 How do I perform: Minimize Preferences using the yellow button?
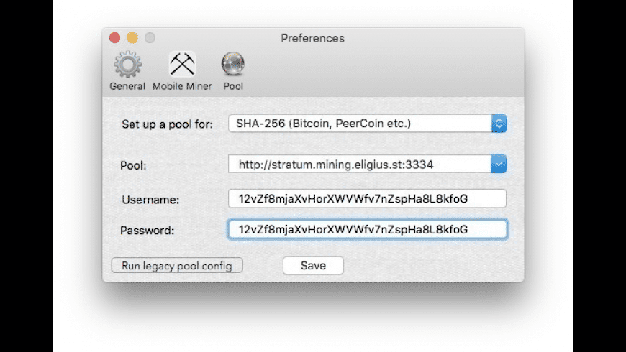click(x=132, y=38)
